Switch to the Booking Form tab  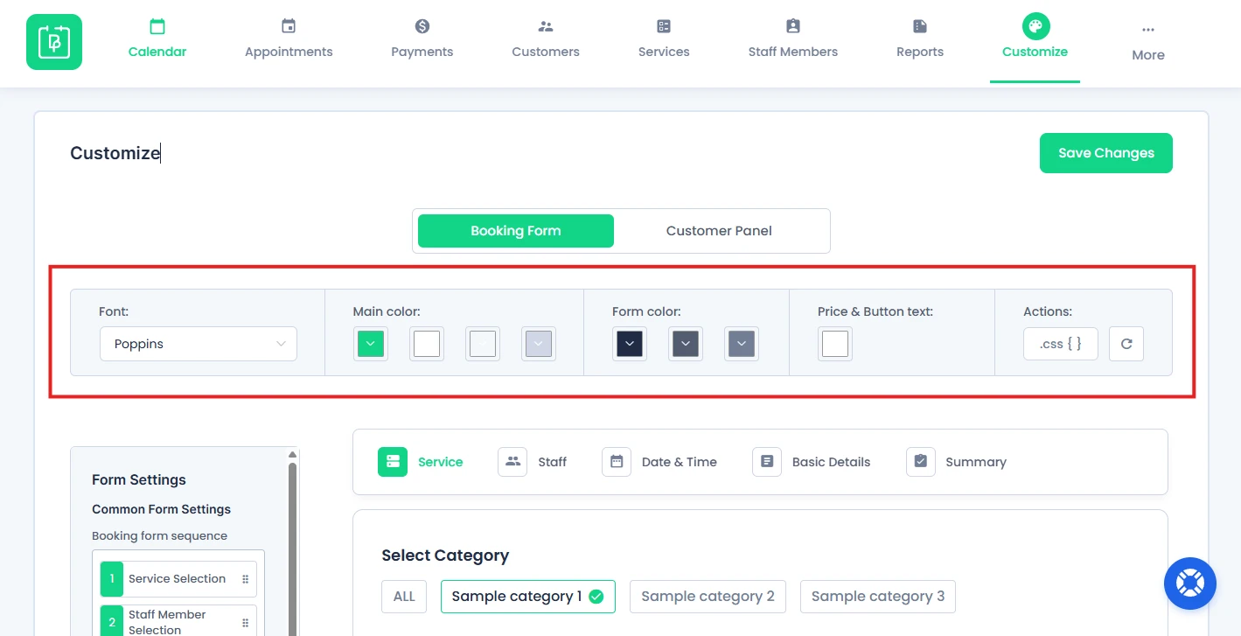click(516, 231)
